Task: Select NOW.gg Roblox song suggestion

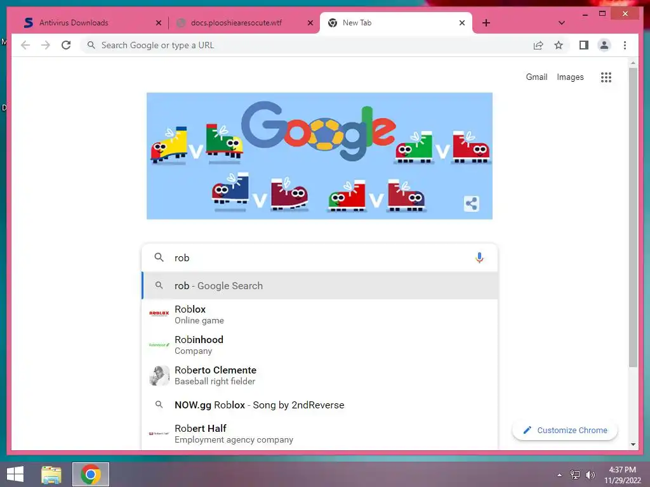Action: (320, 405)
